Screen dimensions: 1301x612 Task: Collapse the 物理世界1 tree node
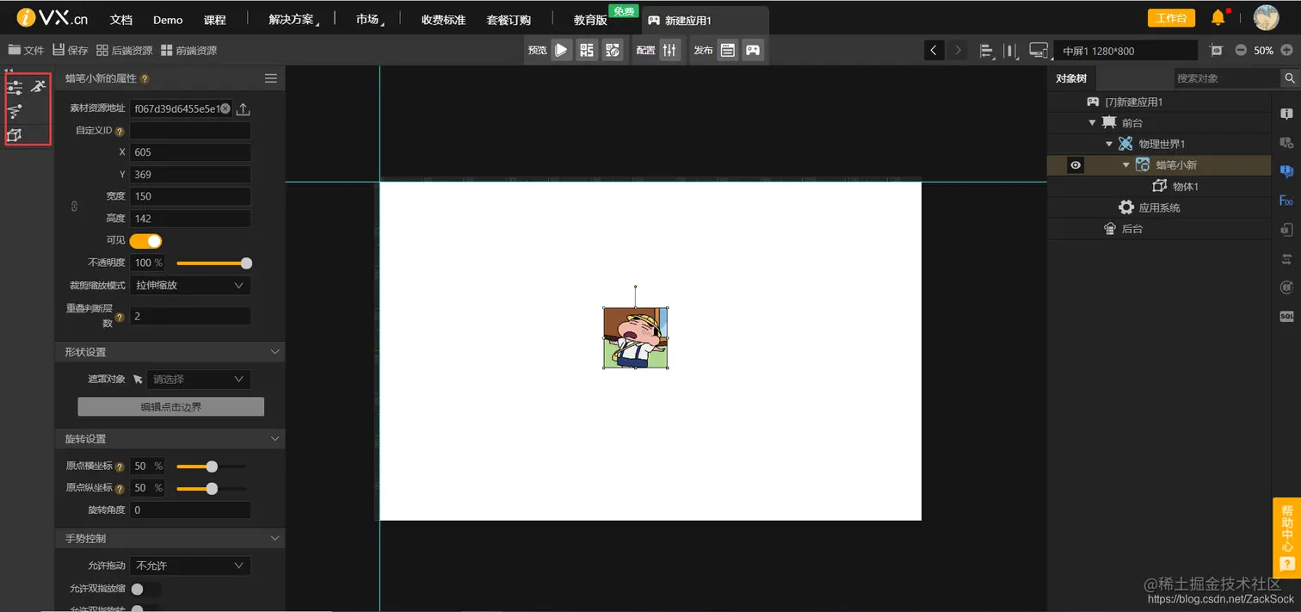(x=1109, y=144)
